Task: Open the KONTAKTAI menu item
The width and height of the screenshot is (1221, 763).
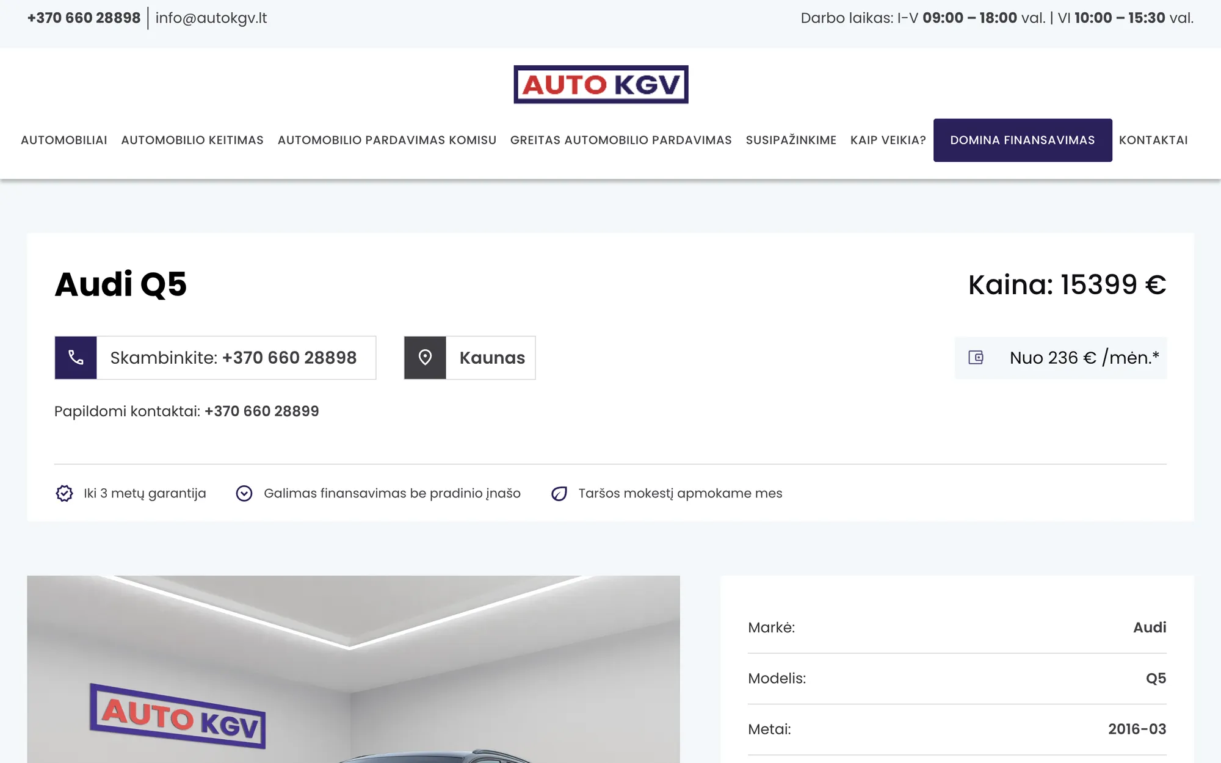Action: pos(1153,140)
